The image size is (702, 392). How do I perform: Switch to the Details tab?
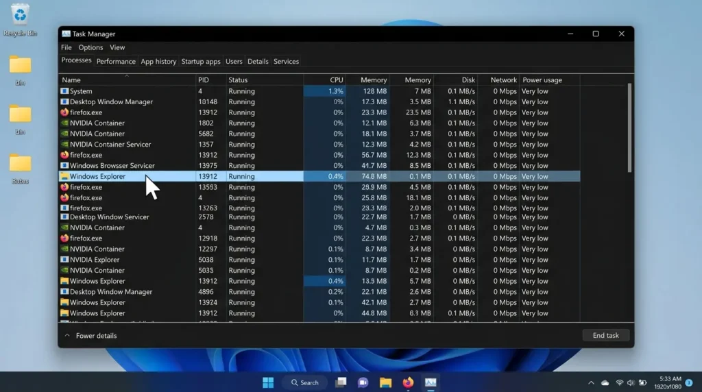pyautogui.click(x=258, y=62)
